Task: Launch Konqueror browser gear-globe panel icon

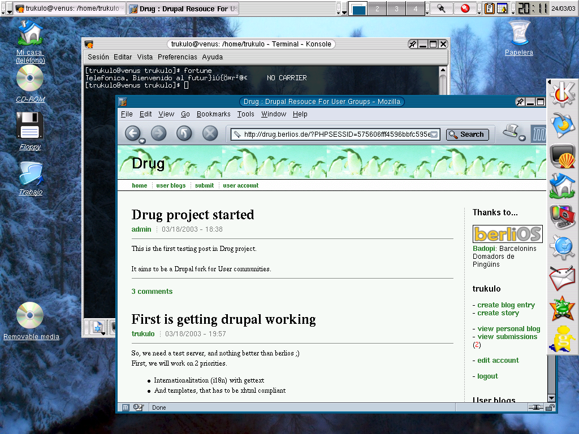Action: coord(563,248)
